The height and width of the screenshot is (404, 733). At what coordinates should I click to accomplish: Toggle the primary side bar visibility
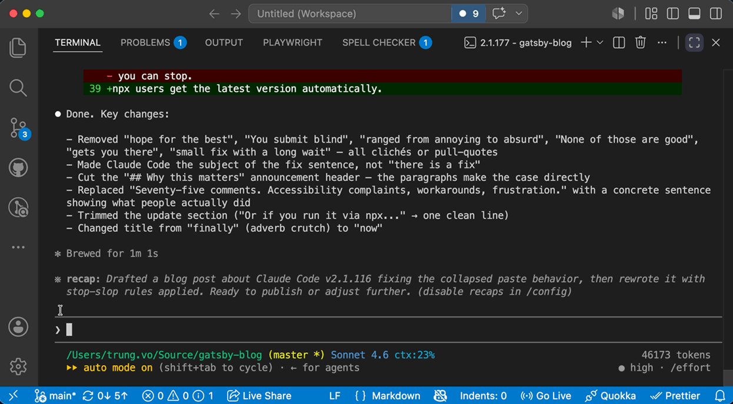673,14
